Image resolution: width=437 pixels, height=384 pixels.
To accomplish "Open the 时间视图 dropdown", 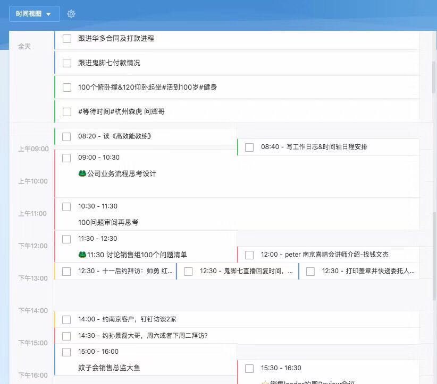I will tap(34, 14).
